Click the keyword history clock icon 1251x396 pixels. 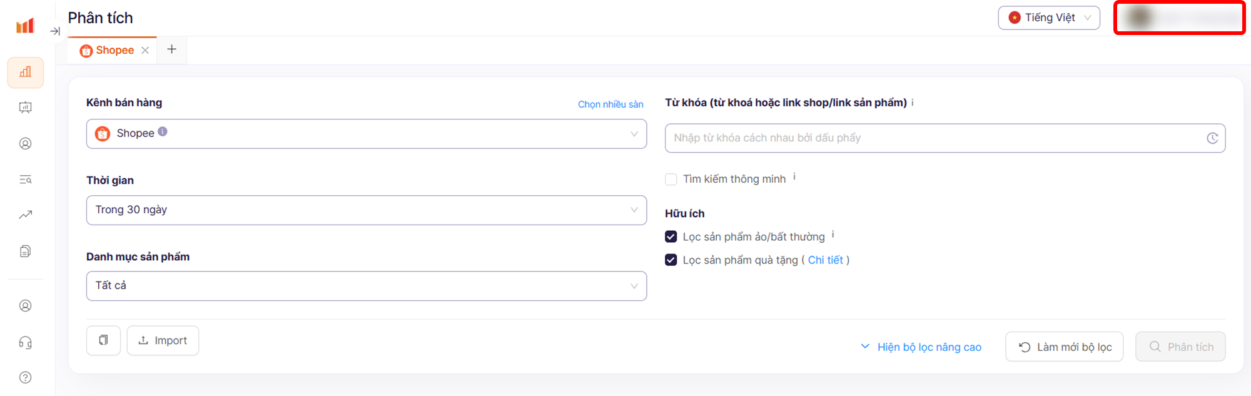pyautogui.click(x=1212, y=138)
